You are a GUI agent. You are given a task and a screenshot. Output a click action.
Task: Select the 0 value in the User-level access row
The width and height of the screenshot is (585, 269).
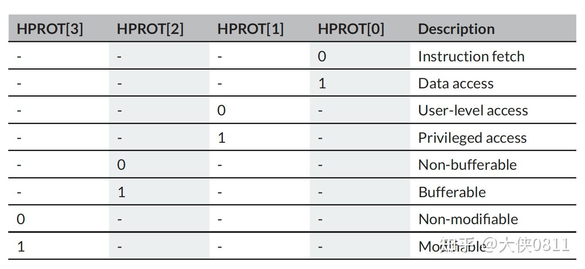[221, 110]
